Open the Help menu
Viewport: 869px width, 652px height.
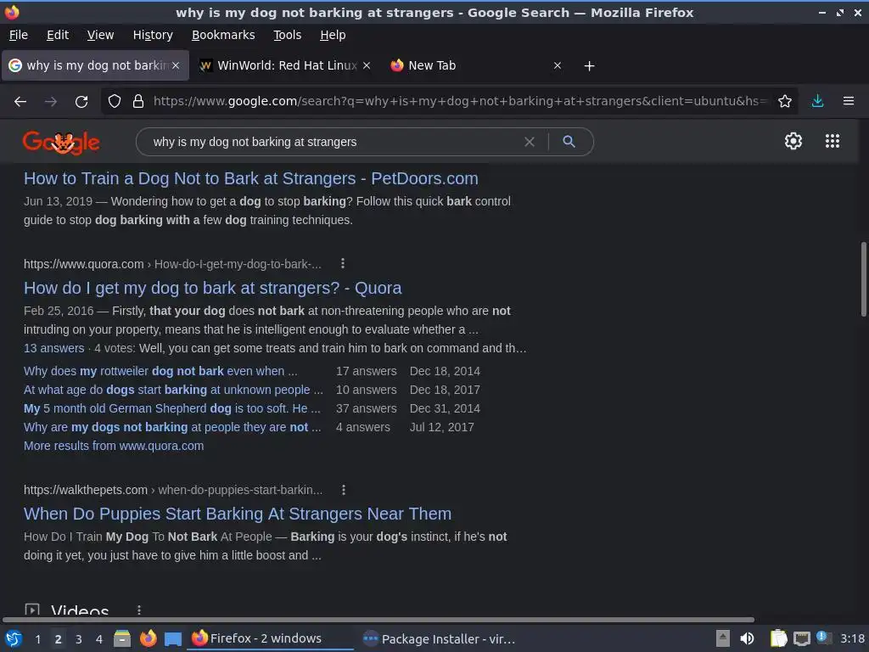pyautogui.click(x=333, y=35)
